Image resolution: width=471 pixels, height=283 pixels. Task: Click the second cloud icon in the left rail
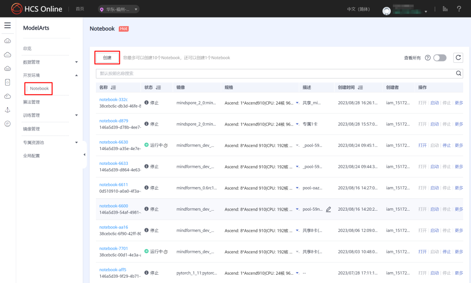pos(7,55)
